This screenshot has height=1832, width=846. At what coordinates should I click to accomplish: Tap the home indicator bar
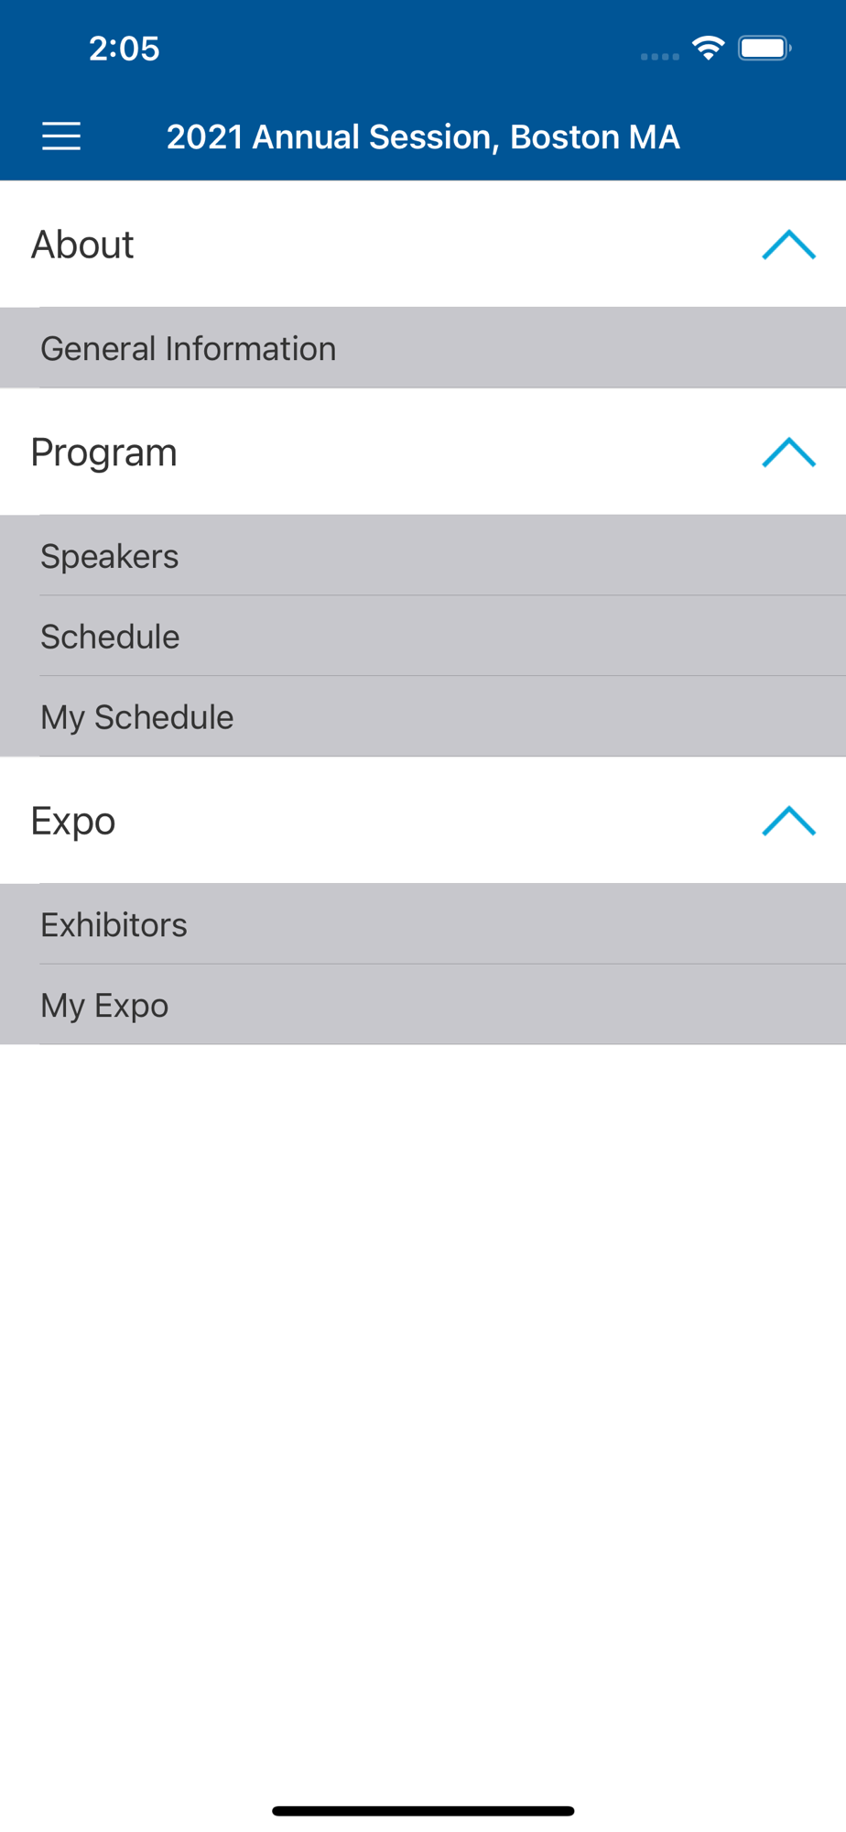click(423, 1811)
